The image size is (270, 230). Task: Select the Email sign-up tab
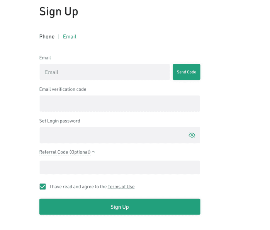[x=70, y=37]
